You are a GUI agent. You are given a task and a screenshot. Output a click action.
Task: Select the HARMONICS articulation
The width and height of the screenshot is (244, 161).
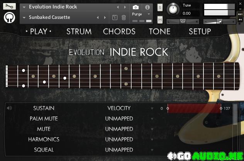coord(44,139)
